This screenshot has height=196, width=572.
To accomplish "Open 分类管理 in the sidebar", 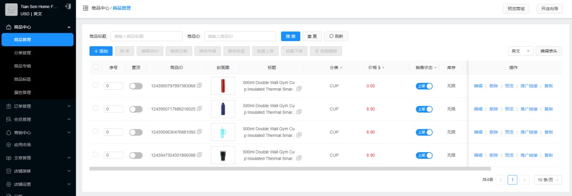I will coord(22,53).
